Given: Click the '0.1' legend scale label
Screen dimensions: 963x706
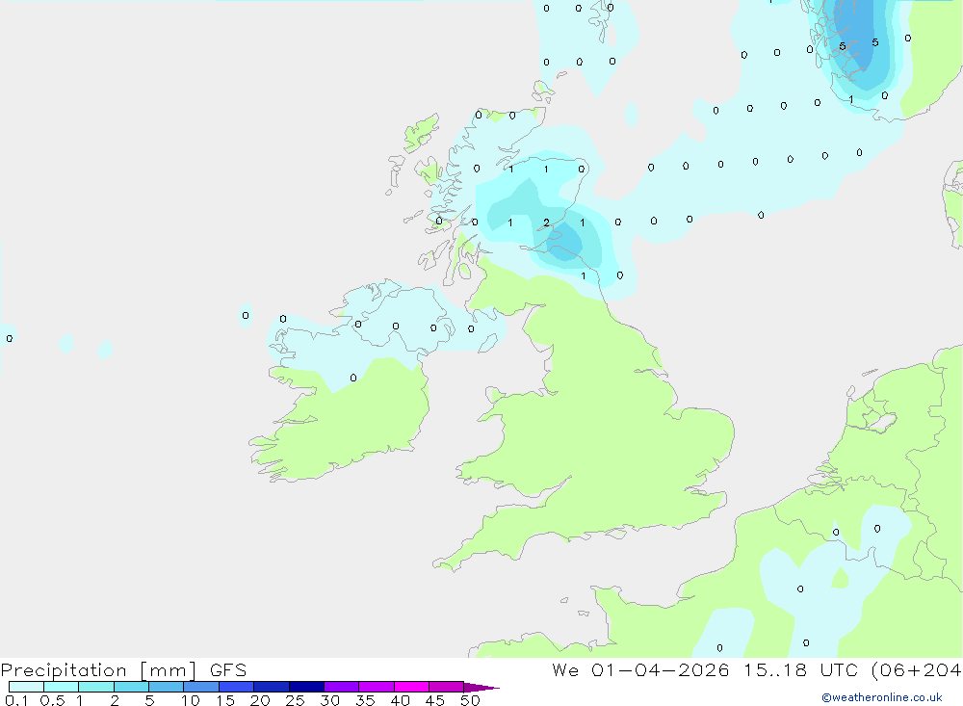Looking at the screenshot, I should [x=16, y=700].
